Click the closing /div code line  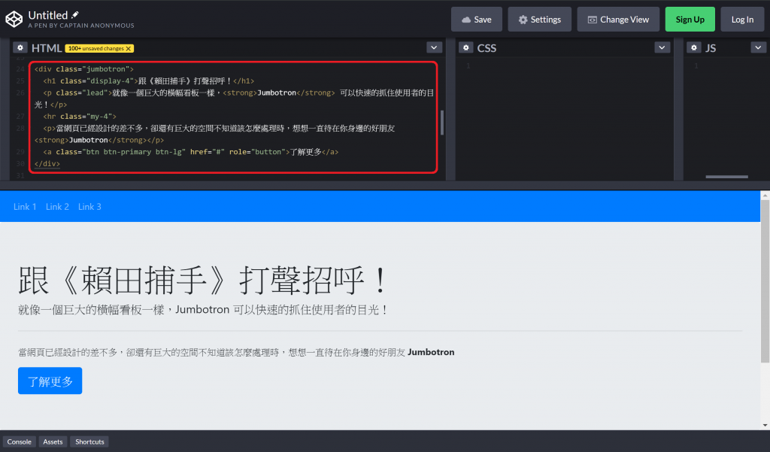pos(47,164)
